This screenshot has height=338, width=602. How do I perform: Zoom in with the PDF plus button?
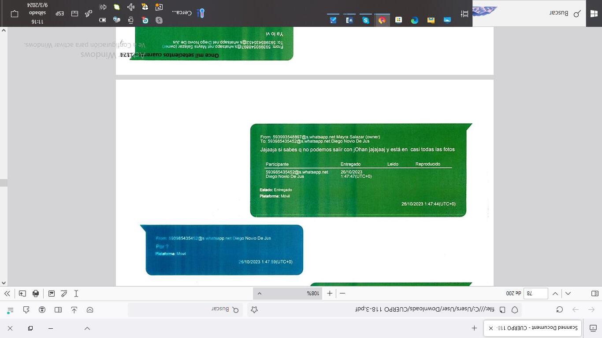tap(330, 294)
